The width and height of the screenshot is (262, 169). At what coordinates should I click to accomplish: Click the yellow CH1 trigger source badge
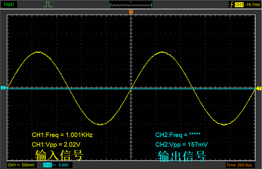coord(239,4)
